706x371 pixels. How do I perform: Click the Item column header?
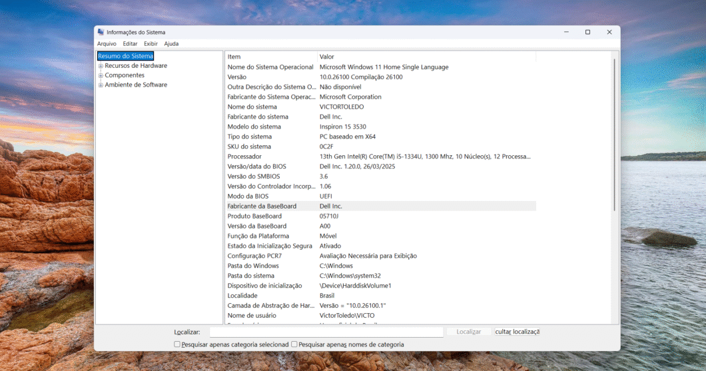pos(271,57)
